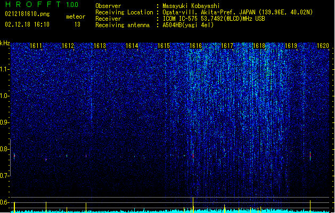Click the yellow intensity spike at 1617
This screenshot has height=213, width=335.
225,209
